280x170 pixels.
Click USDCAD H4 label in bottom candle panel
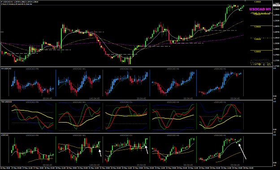click(173, 136)
